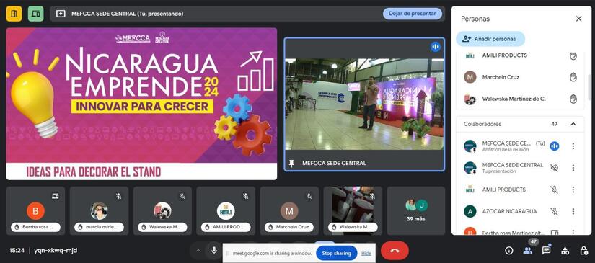Screen dimensions: 595x263
Task: Click muted mic icon on AMILI PROD... tile
Action: (245, 196)
